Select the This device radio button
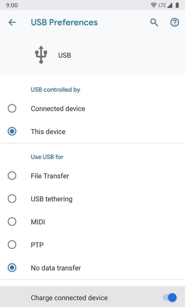This screenshot has width=185, height=307. [x=12, y=131]
